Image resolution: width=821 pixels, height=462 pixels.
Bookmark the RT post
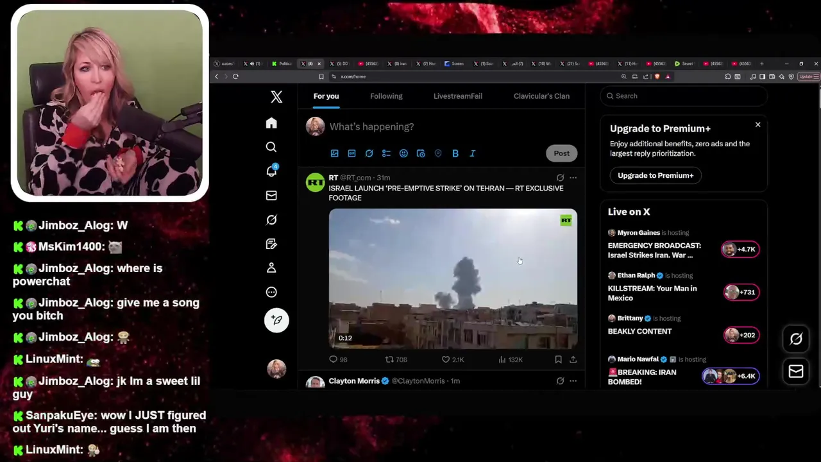coord(558,360)
